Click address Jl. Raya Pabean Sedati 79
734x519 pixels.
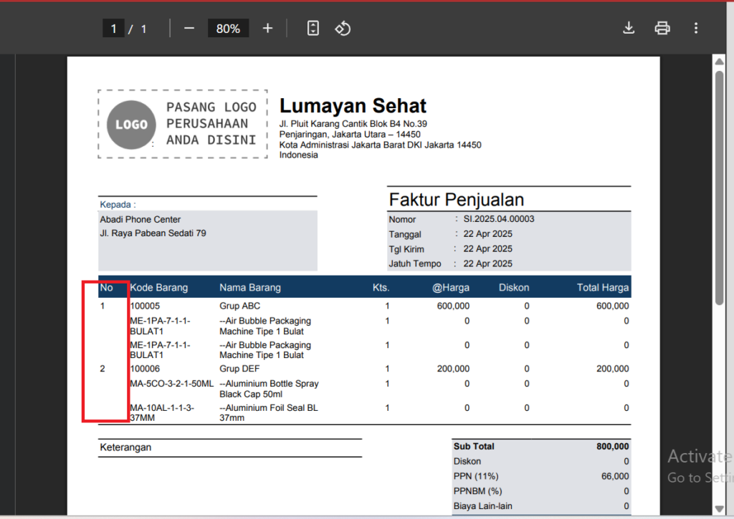pos(153,233)
